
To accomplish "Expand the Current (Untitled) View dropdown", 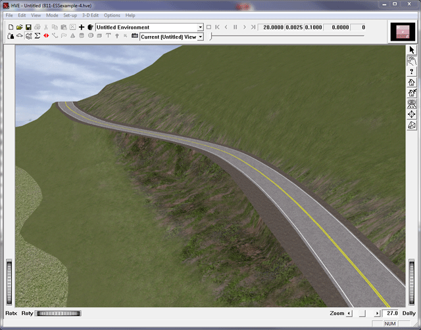I will (200, 37).
